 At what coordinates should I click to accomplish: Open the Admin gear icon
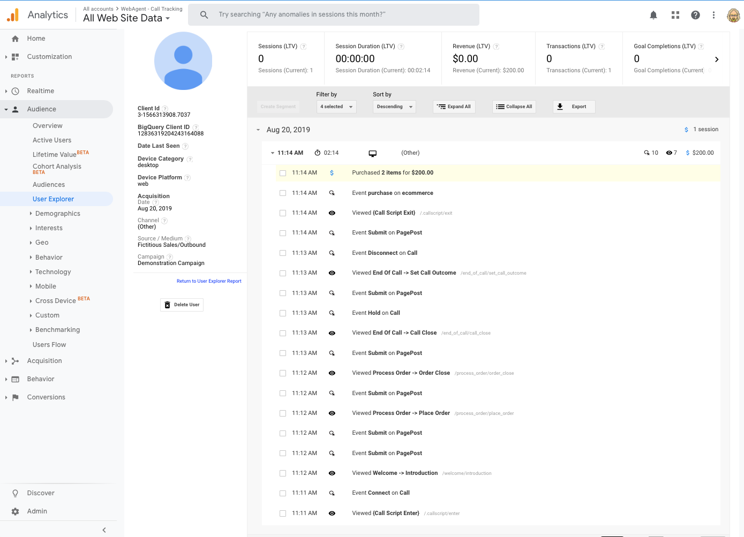(x=16, y=511)
